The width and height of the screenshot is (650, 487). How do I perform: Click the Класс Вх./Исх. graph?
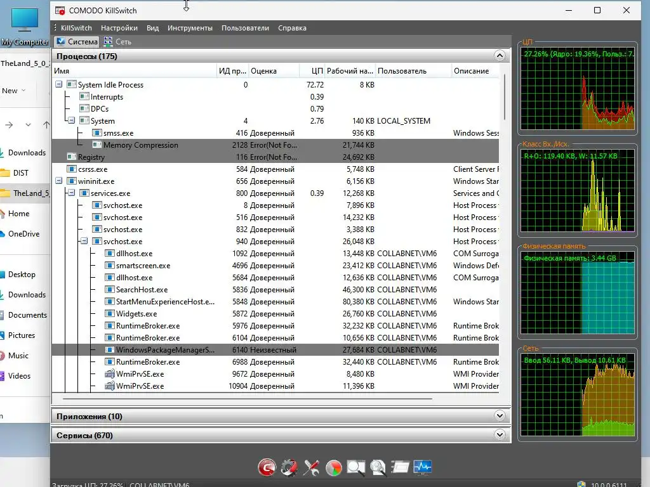point(578,190)
